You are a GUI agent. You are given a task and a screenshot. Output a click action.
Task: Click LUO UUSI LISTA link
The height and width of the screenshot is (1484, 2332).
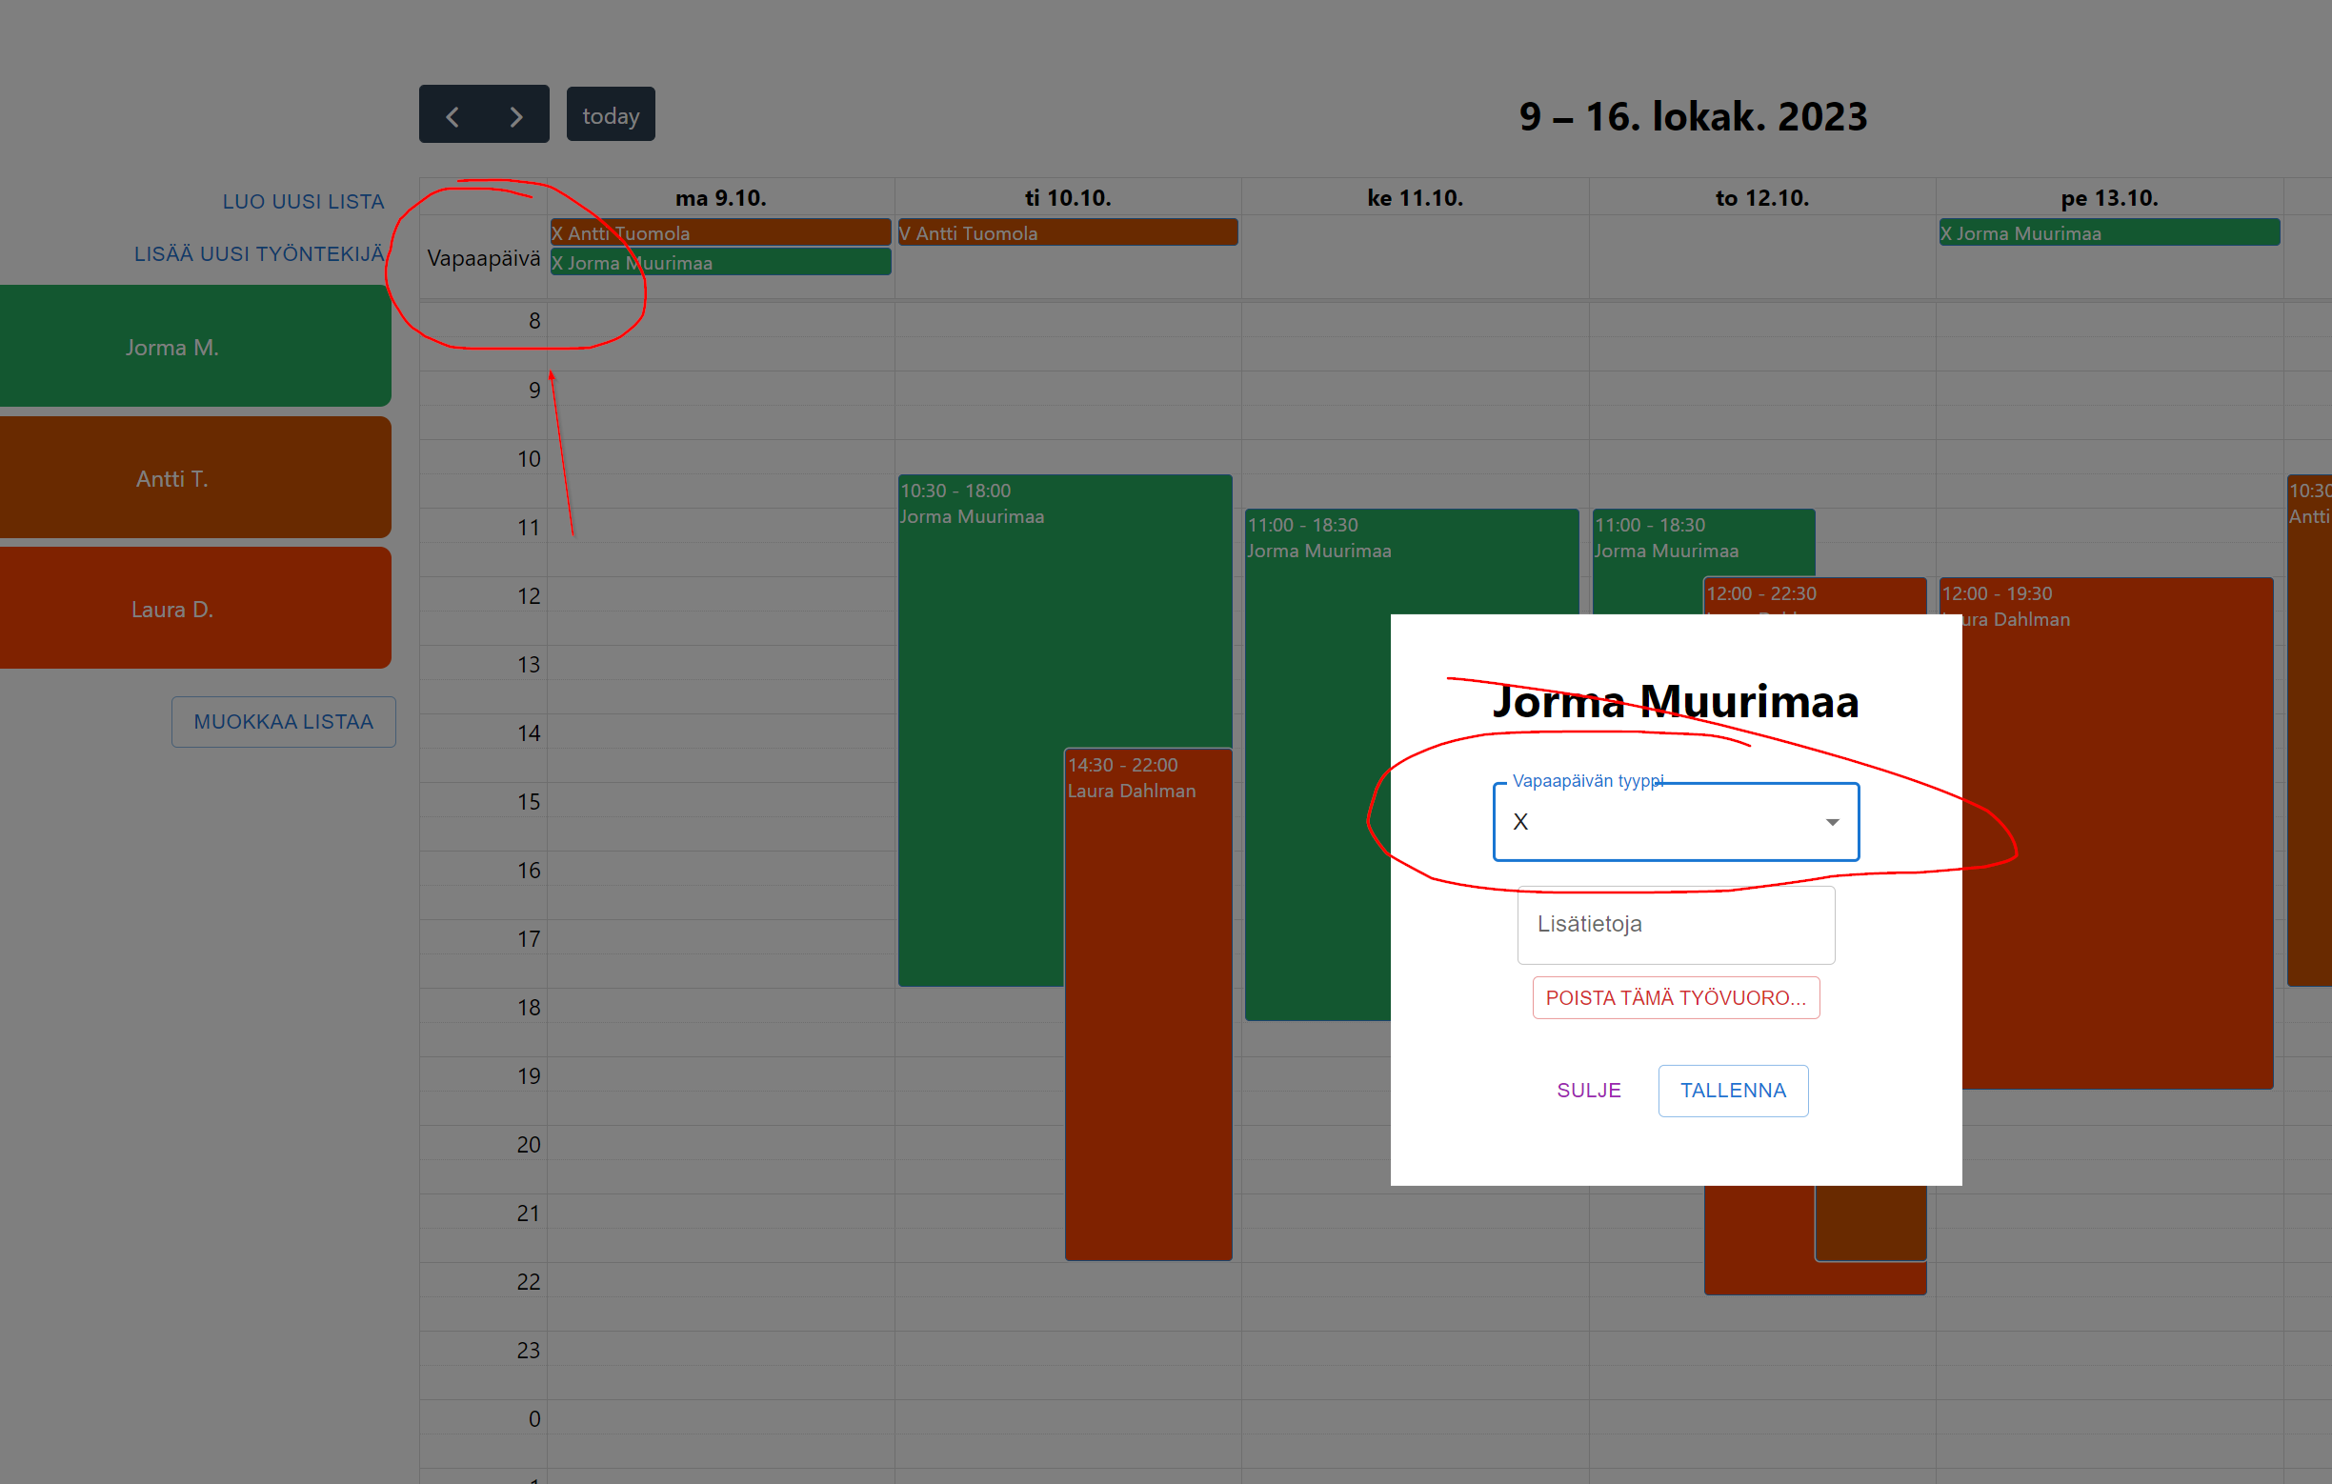303,201
